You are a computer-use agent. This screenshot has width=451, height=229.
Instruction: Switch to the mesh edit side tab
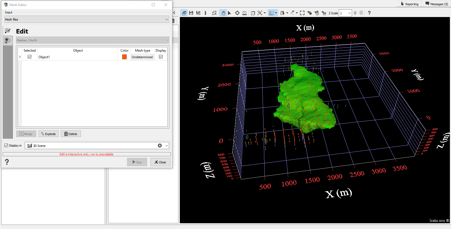tap(8, 31)
